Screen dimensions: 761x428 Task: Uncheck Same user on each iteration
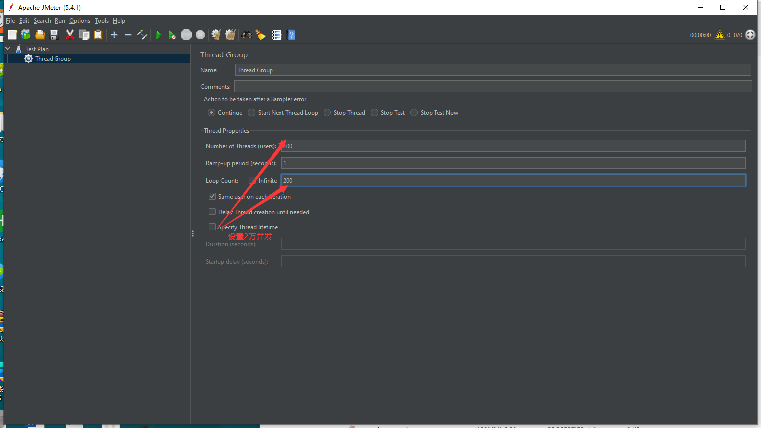pyautogui.click(x=212, y=197)
